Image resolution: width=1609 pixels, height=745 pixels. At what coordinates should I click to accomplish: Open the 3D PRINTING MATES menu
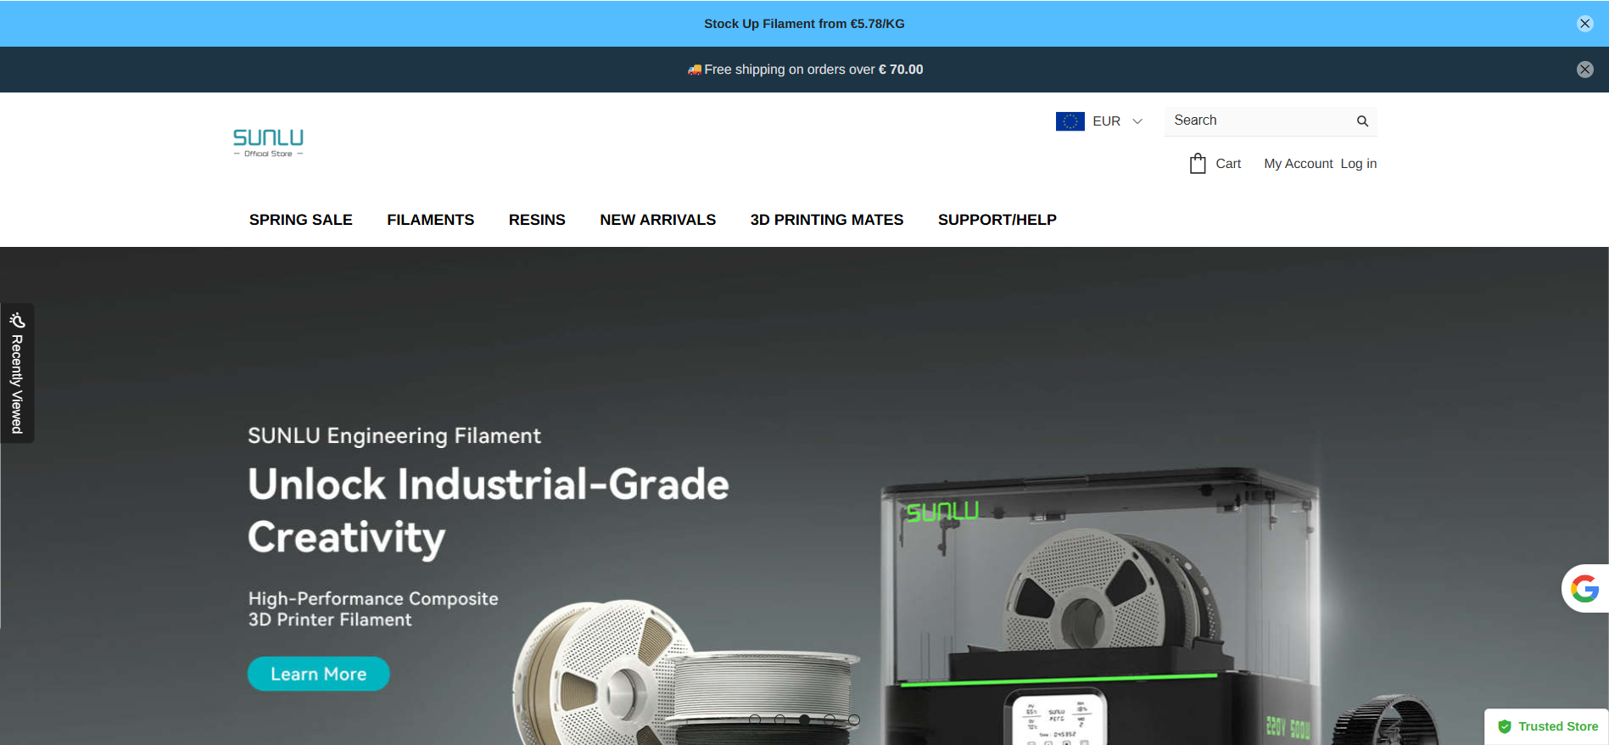827,220
